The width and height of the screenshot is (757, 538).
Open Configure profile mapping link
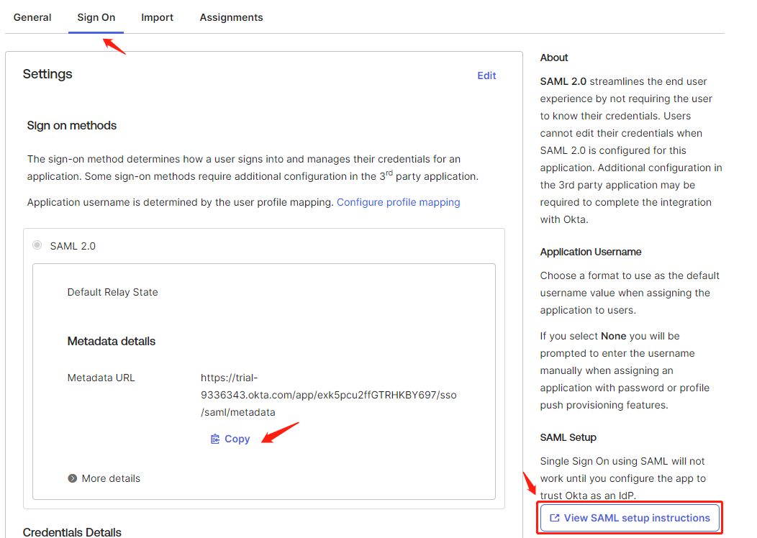point(399,202)
